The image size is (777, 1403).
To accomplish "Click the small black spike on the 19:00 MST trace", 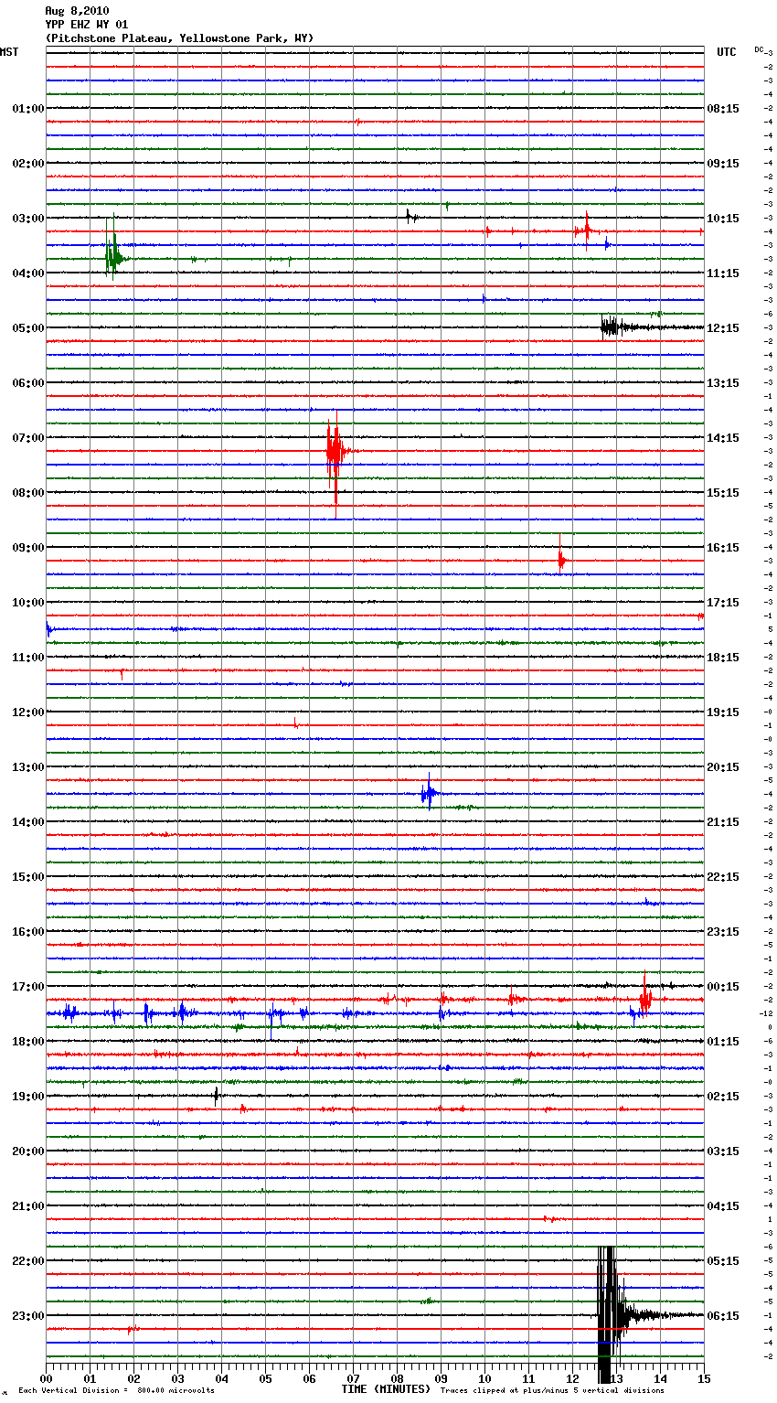I will [x=216, y=1095].
